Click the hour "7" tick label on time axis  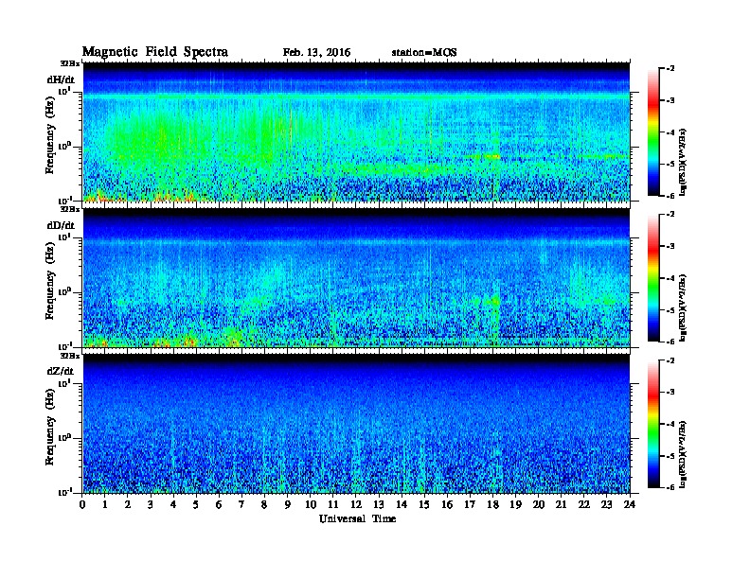pos(242,505)
